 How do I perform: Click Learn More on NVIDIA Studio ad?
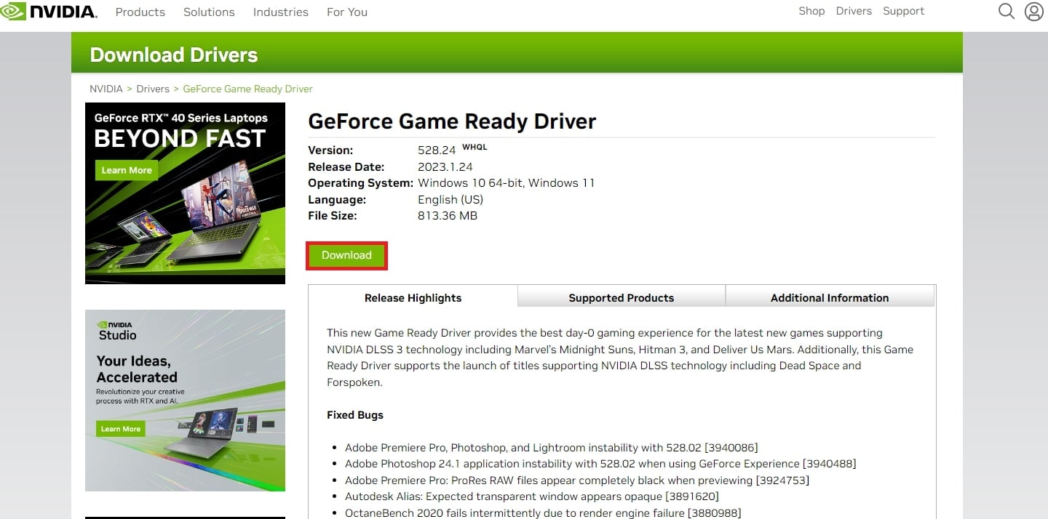coord(121,429)
